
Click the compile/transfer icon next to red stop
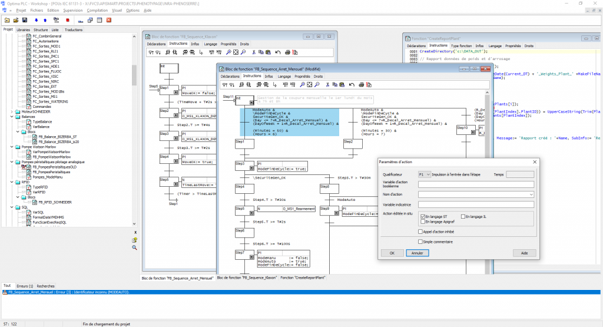pos(56,20)
